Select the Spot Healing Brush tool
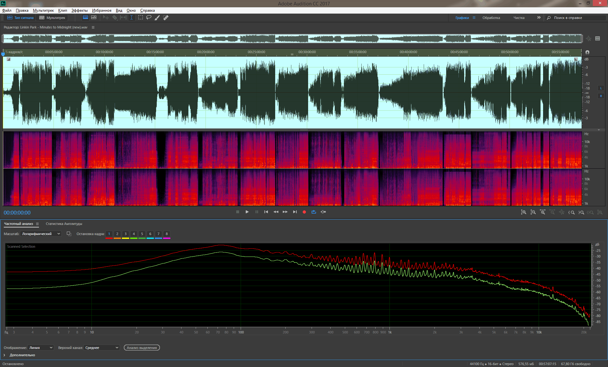The image size is (608, 367). 166,17
